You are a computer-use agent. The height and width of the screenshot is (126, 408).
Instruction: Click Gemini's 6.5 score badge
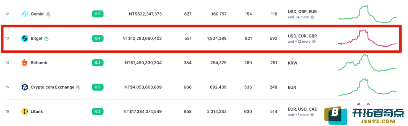(x=98, y=14)
